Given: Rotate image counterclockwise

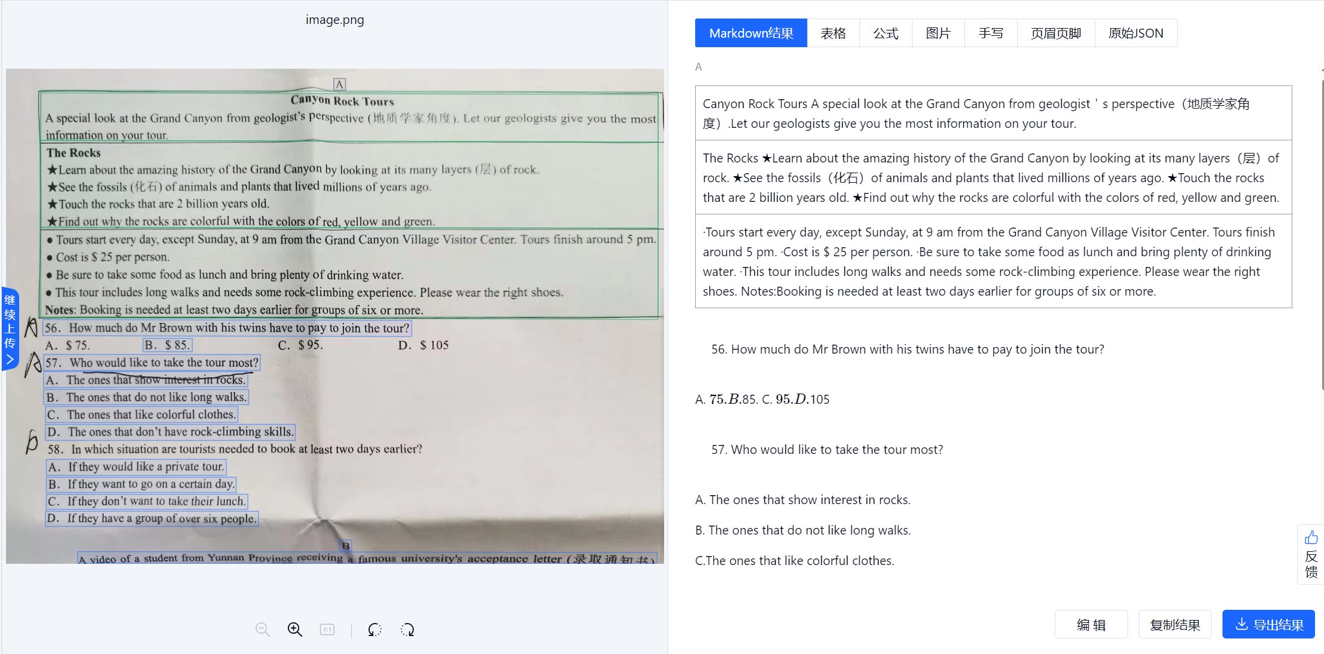Looking at the screenshot, I should coord(374,630).
